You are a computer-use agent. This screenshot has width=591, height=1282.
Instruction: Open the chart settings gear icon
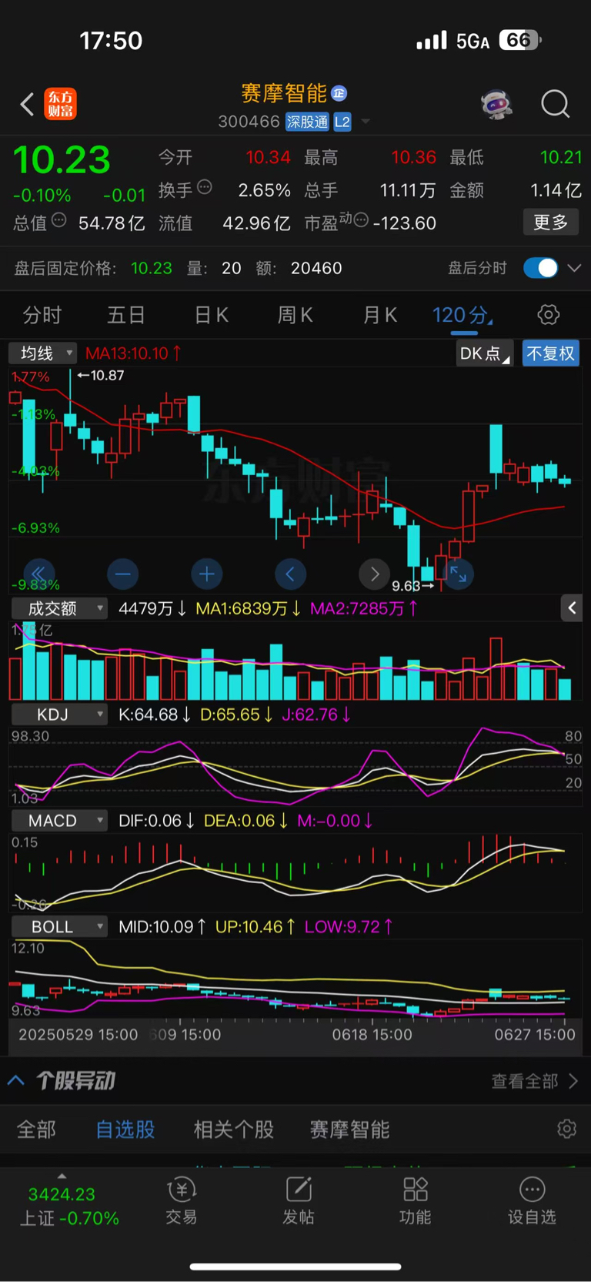(x=548, y=315)
